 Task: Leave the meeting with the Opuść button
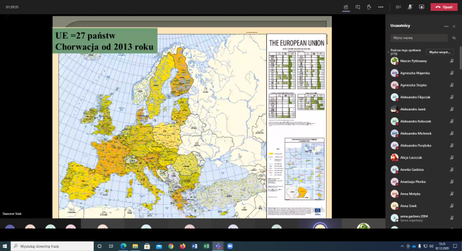tap(444, 7)
